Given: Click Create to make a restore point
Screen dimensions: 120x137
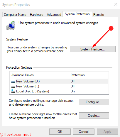Looking at the screenshot, I should click(94, 116).
